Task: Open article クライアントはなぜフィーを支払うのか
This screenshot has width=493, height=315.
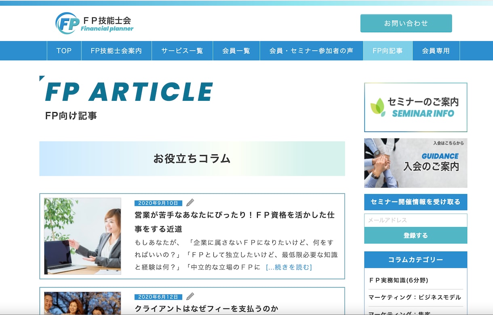Action: pos(206,309)
